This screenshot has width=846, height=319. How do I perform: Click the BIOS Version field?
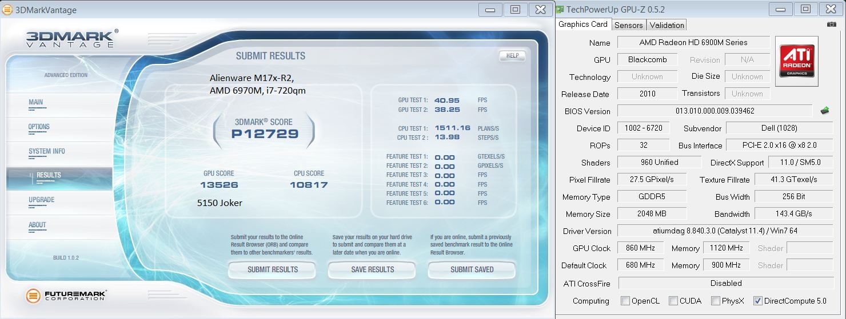(715, 111)
